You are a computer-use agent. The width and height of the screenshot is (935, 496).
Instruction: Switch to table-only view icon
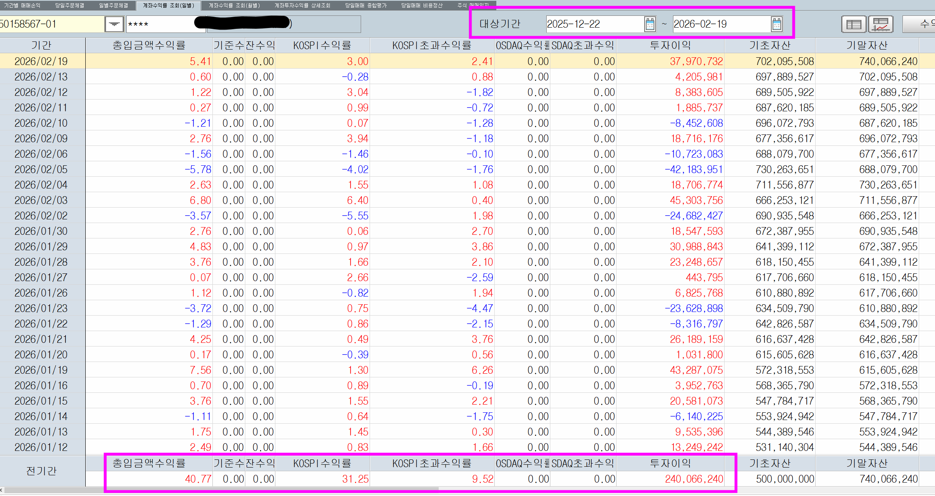tap(853, 24)
